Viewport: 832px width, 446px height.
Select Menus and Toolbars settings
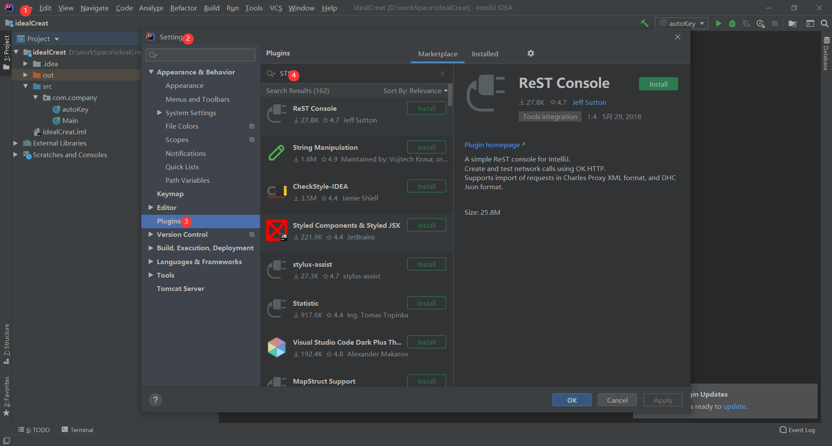198,99
